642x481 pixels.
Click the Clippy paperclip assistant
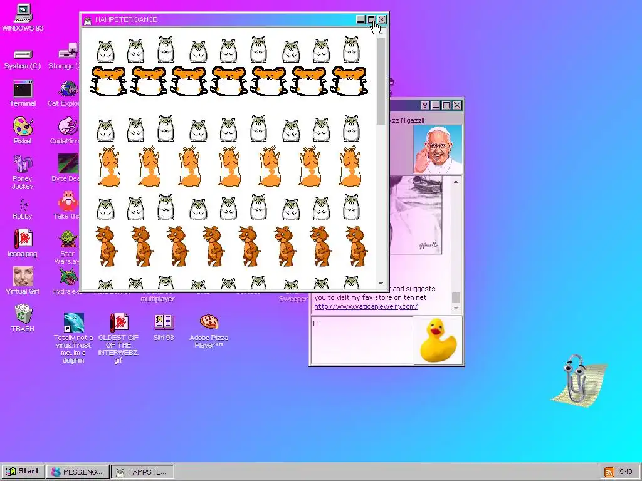tap(579, 380)
